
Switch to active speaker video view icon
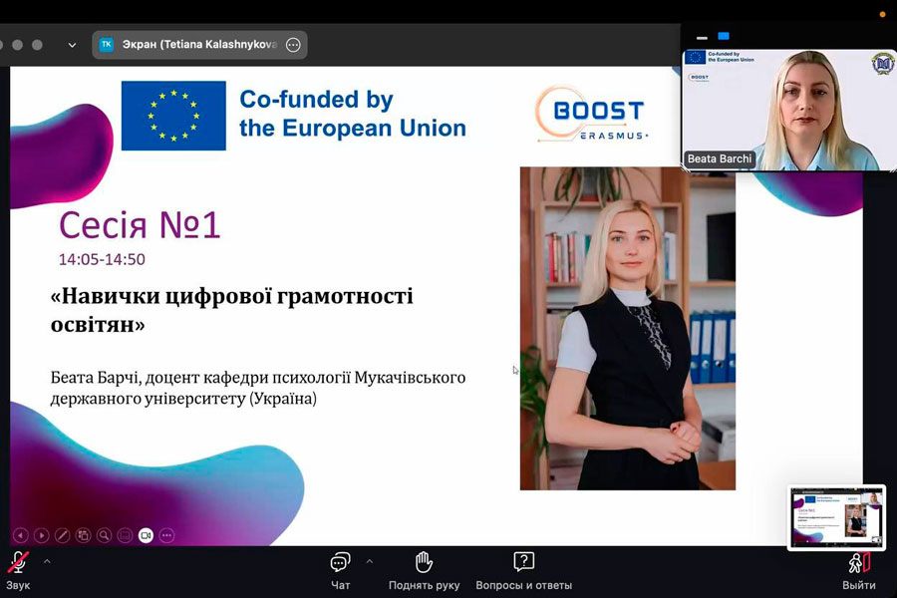(724, 36)
